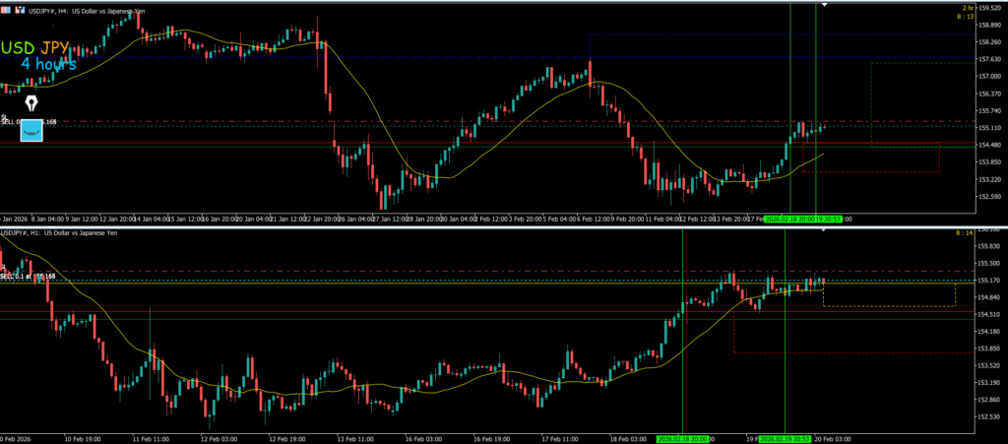
Task: Click the white pen nib icon
Action: pos(31,104)
